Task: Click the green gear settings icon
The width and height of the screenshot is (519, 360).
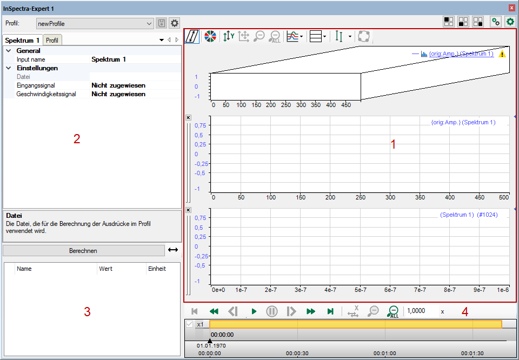Action: 510,22
